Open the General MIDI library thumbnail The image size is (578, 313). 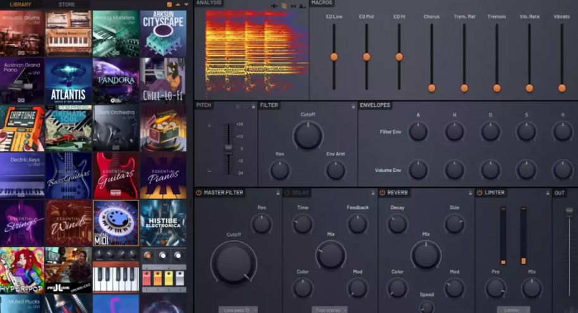116,223
